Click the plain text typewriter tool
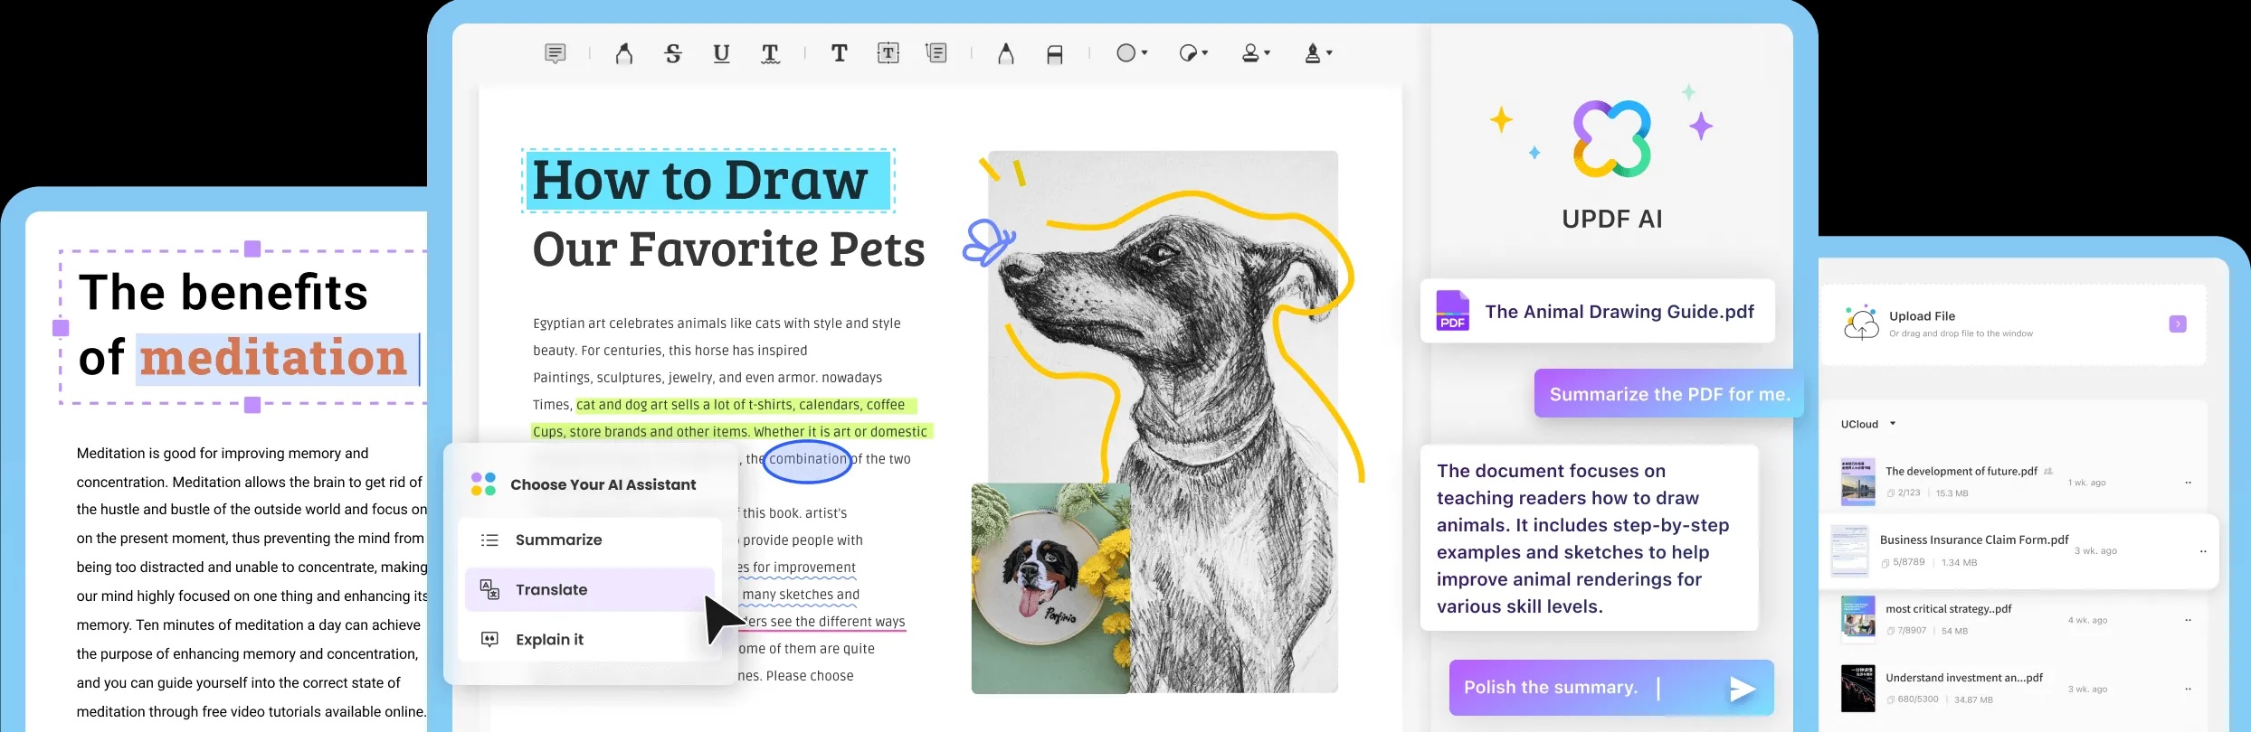 click(840, 54)
